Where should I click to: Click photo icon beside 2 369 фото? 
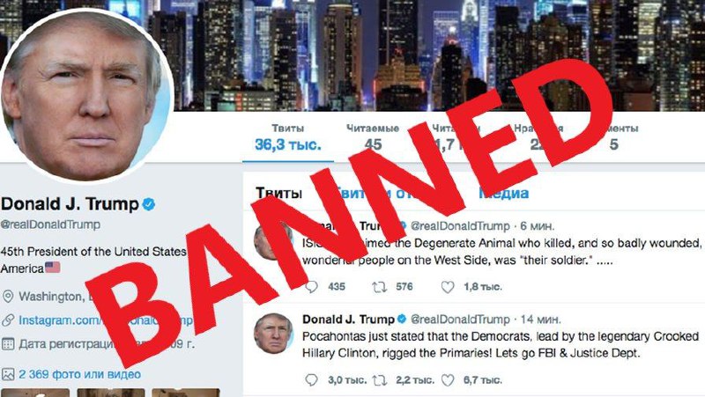pos(8,374)
